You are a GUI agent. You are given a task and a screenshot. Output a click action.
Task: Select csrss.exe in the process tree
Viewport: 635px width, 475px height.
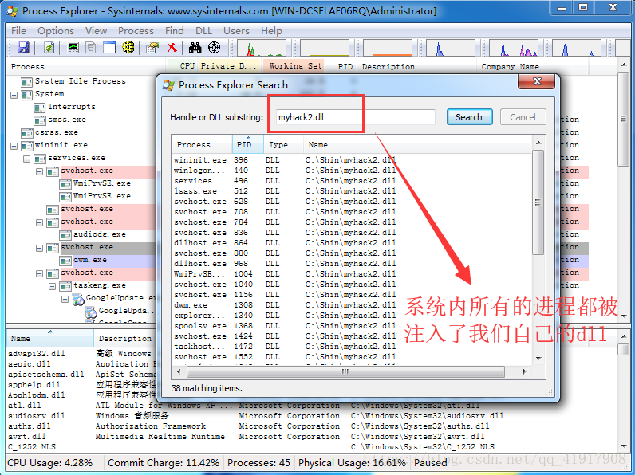point(57,132)
